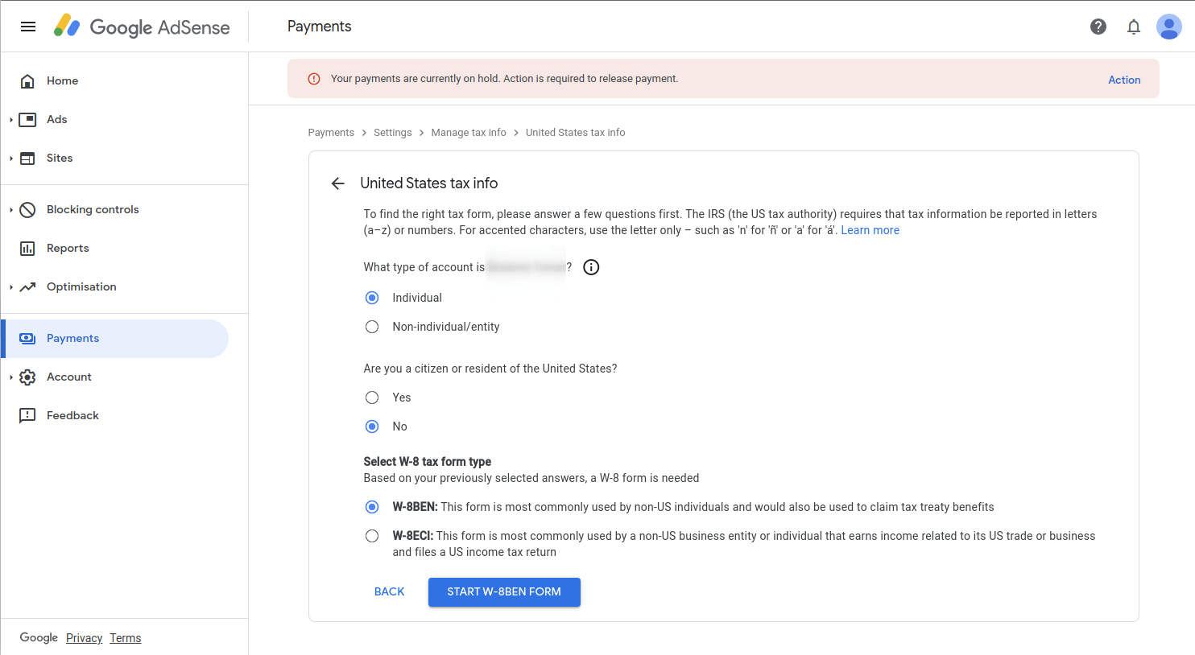Open the Terms link in footer

pyautogui.click(x=126, y=638)
